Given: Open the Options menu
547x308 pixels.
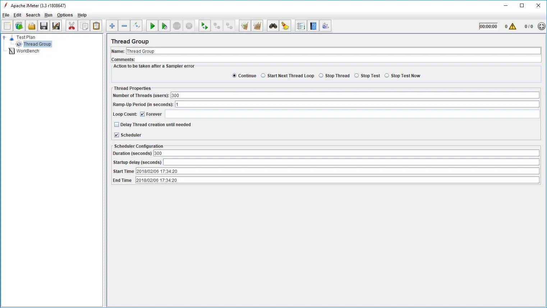Looking at the screenshot, I should pos(65,15).
